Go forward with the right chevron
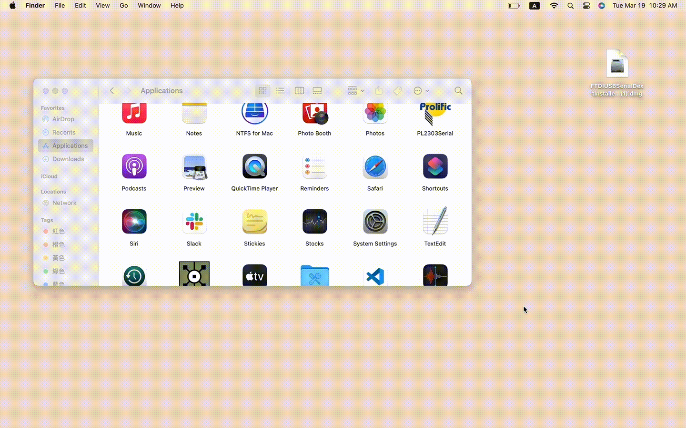 [x=129, y=90]
